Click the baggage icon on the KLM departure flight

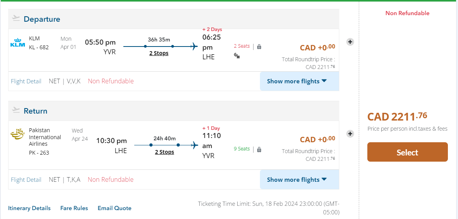pos(259,47)
